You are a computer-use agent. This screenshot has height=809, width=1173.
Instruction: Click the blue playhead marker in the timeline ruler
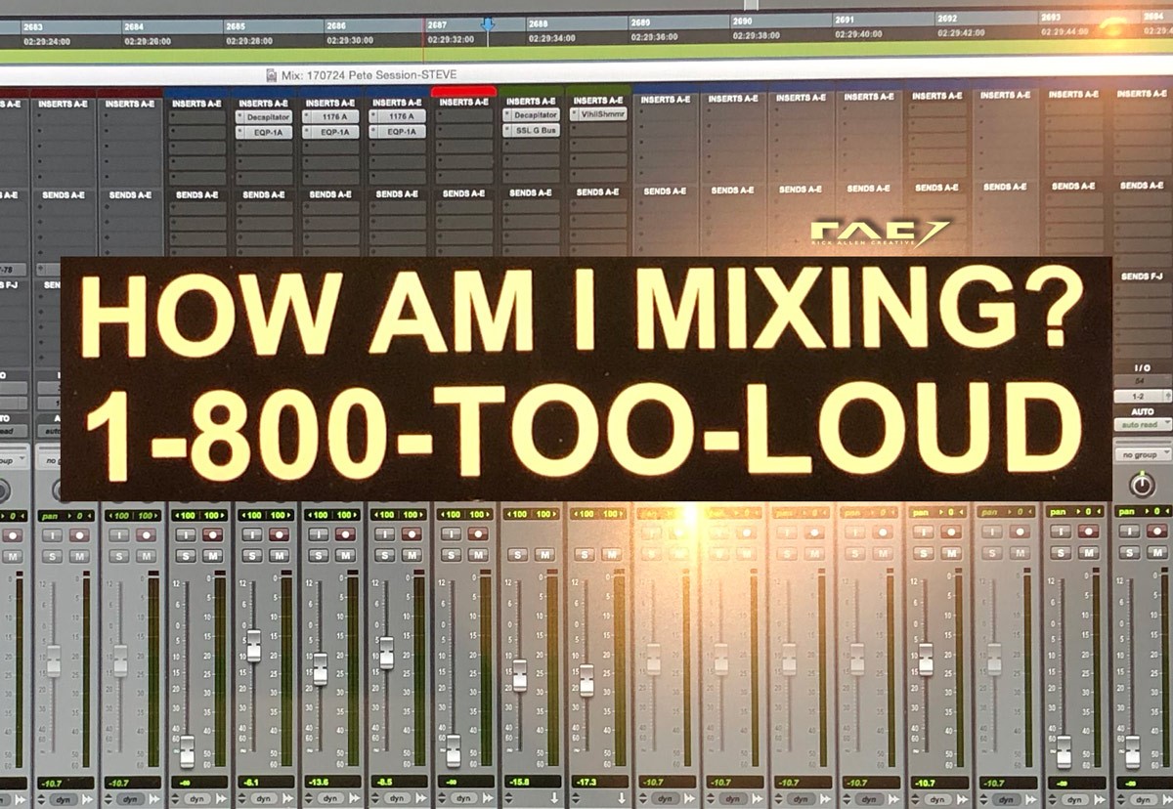tap(488, 24)
